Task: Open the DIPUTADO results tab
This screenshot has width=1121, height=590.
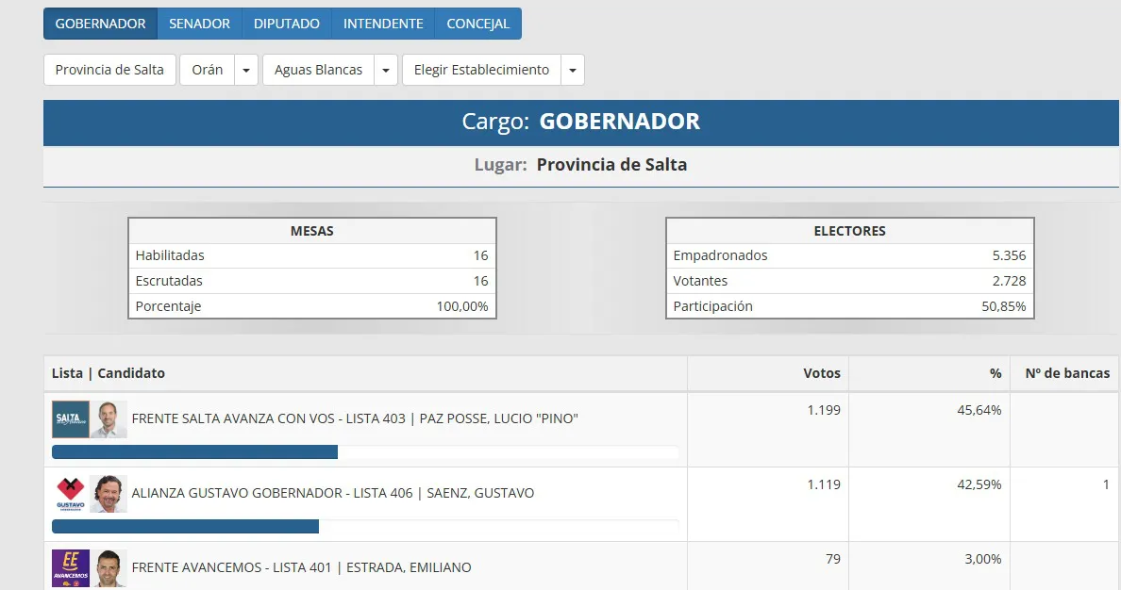Action: point(286,23)
